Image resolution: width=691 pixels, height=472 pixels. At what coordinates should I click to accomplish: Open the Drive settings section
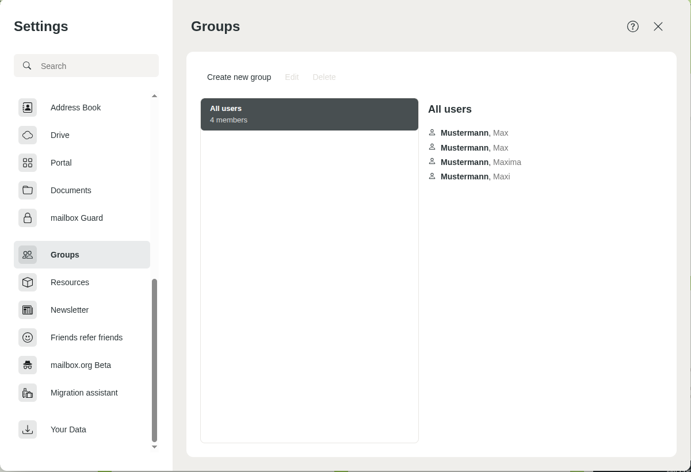tap(60, 135)
